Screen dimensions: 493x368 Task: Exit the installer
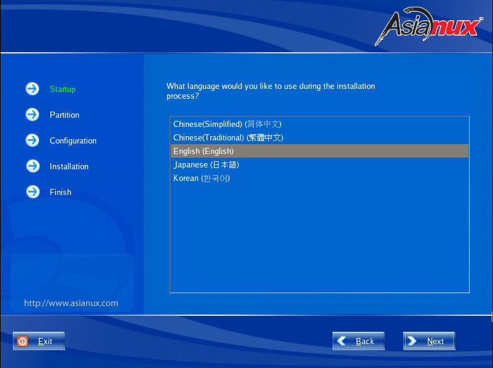[39, 341]
